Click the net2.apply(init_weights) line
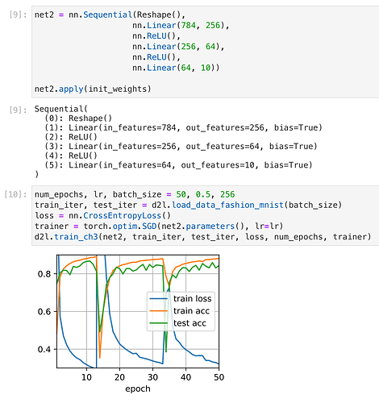This screenshot has height=403, width=379. 93,89
